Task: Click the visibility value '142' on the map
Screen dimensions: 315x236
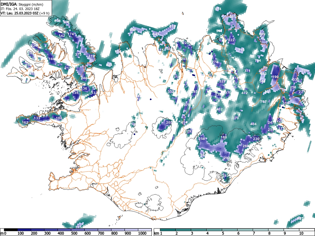Action: point(62,36)
